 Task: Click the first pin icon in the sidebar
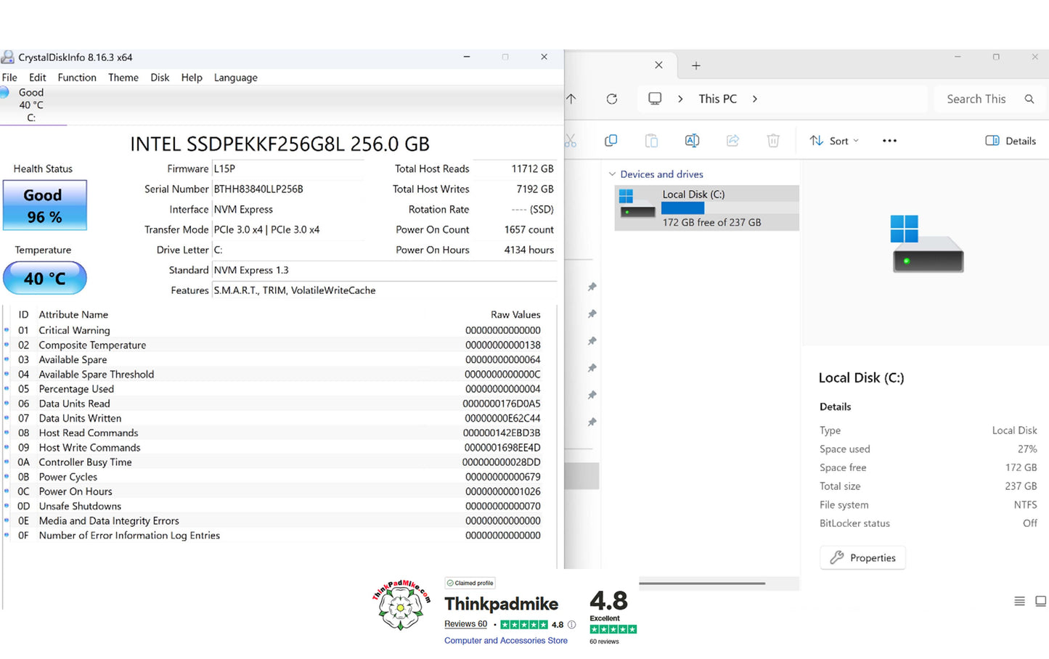point(592,287)
